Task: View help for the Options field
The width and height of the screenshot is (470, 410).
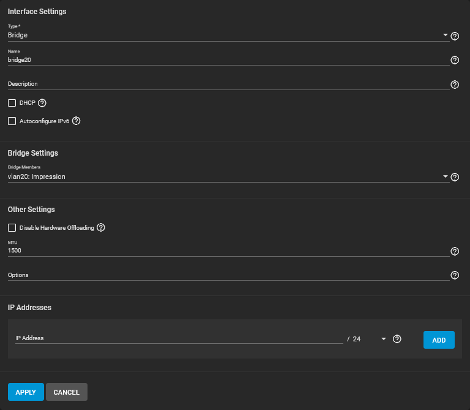Action: [455, 275]
